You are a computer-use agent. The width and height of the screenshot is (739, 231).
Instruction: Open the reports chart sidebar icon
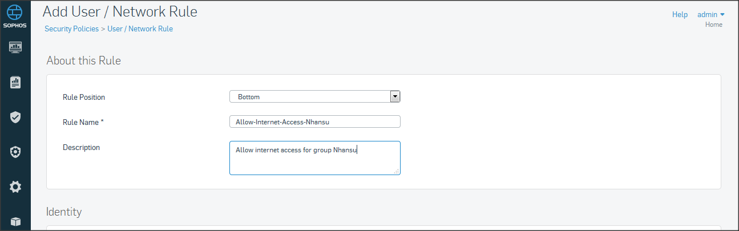[15, 83]
